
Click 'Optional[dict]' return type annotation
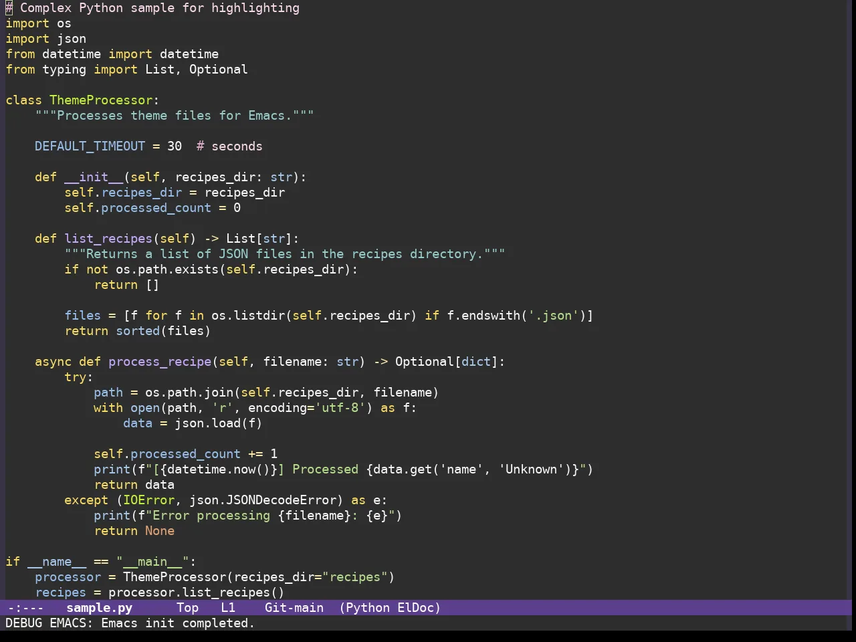447,362
